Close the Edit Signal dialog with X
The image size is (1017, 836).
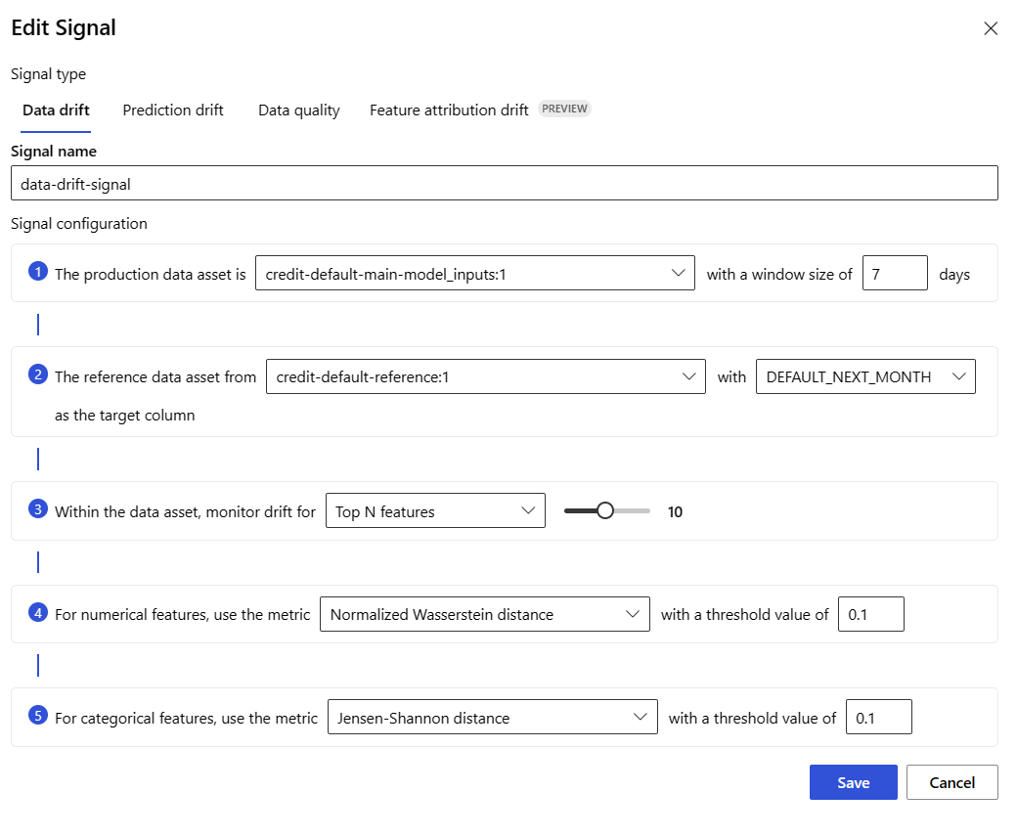[x=991, y=28]
